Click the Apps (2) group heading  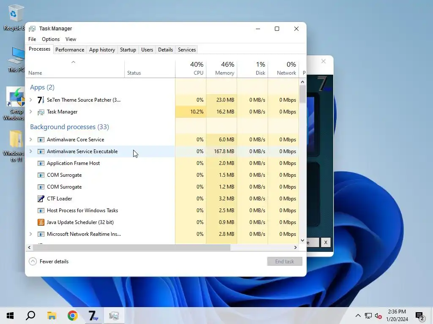click(x=42, y=87)
